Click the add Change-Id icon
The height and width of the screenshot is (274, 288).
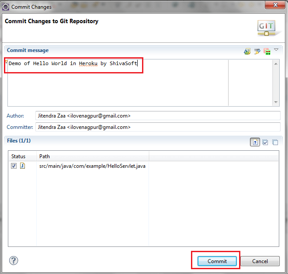[267, 52]
